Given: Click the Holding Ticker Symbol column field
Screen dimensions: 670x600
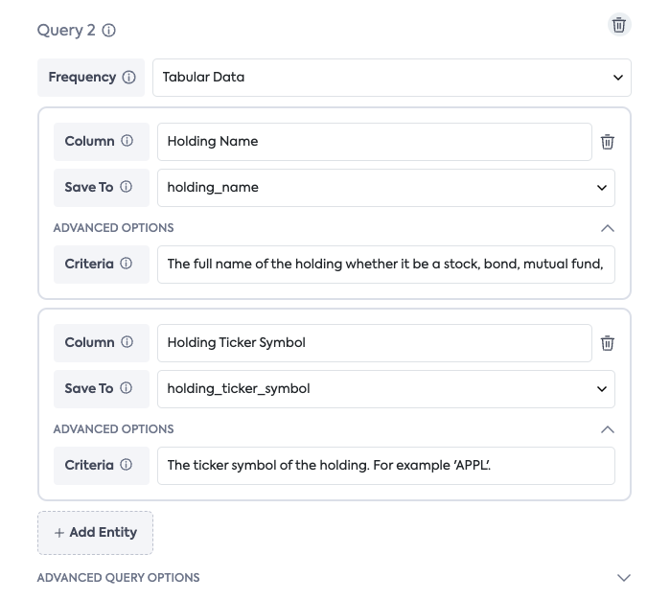Looking at the screenshot, I should point(374,343).
